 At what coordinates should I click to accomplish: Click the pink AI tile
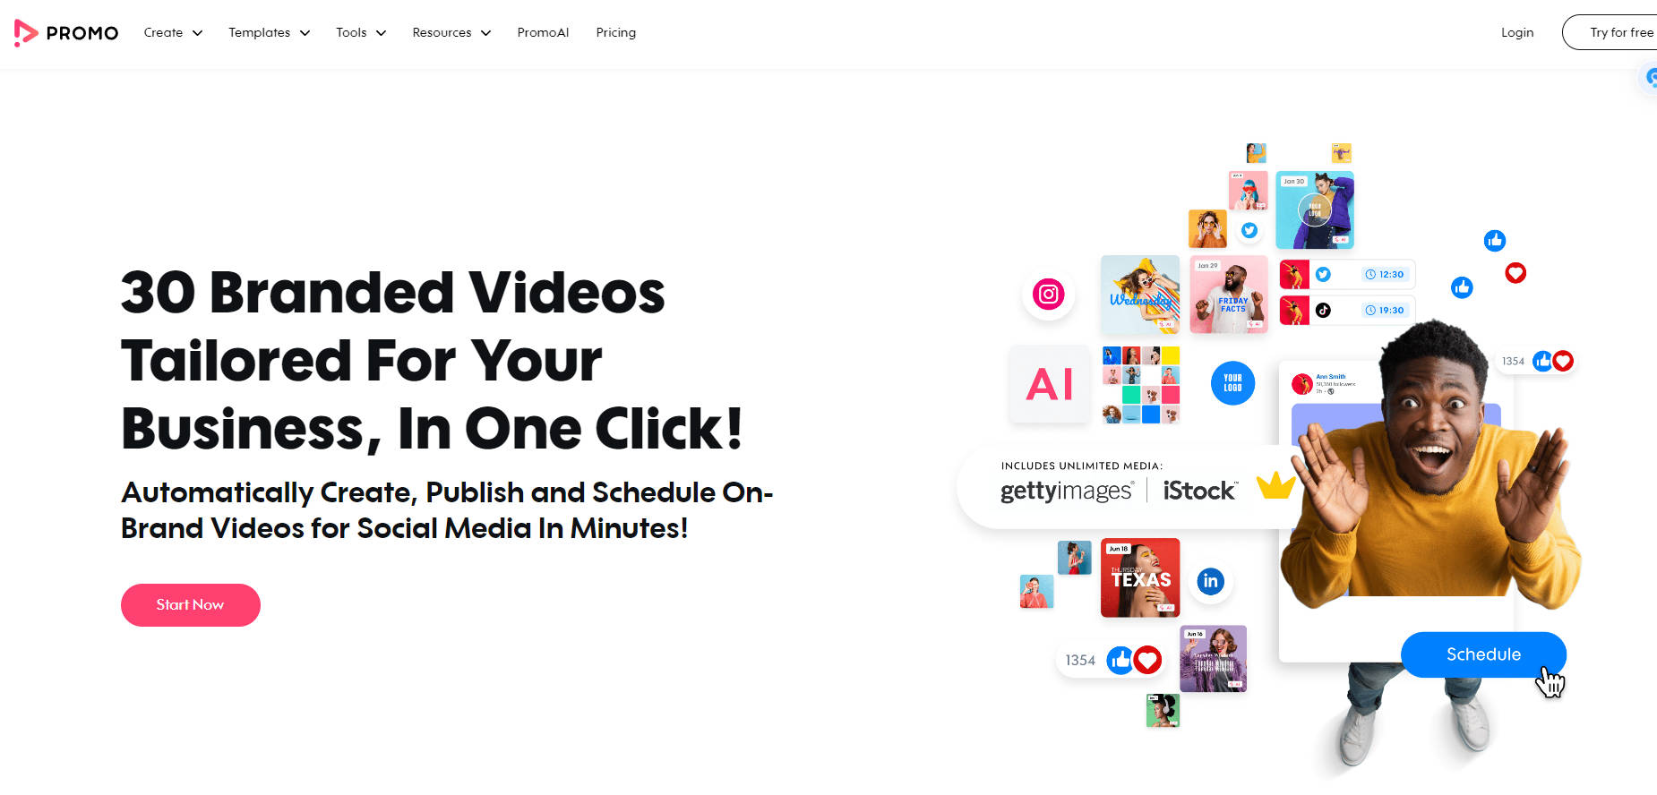coord(1050,384)
